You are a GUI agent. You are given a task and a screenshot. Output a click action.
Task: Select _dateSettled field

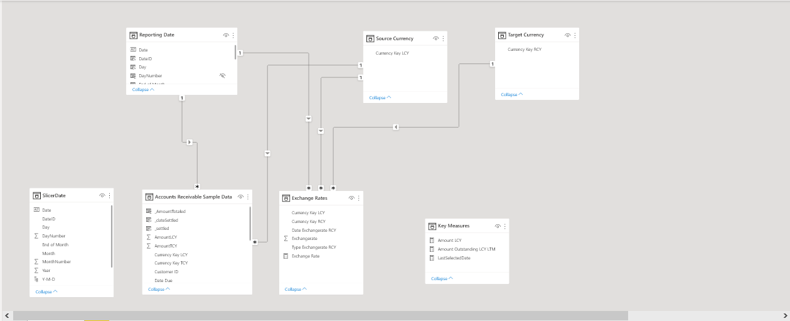click(166, 220)
